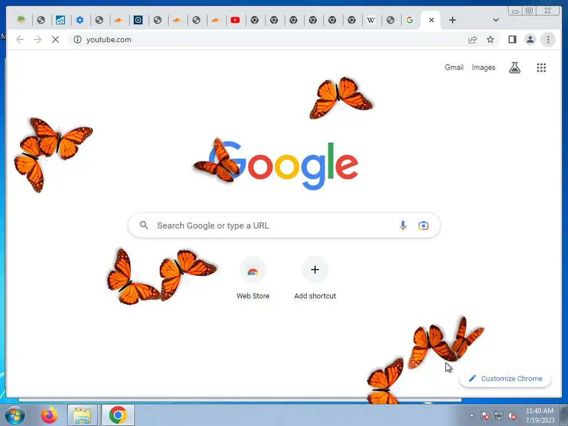The height and width of the screenshot is (426, 568).
Task: Open the Chrome profile avatar menu
Action: [530, 39]
